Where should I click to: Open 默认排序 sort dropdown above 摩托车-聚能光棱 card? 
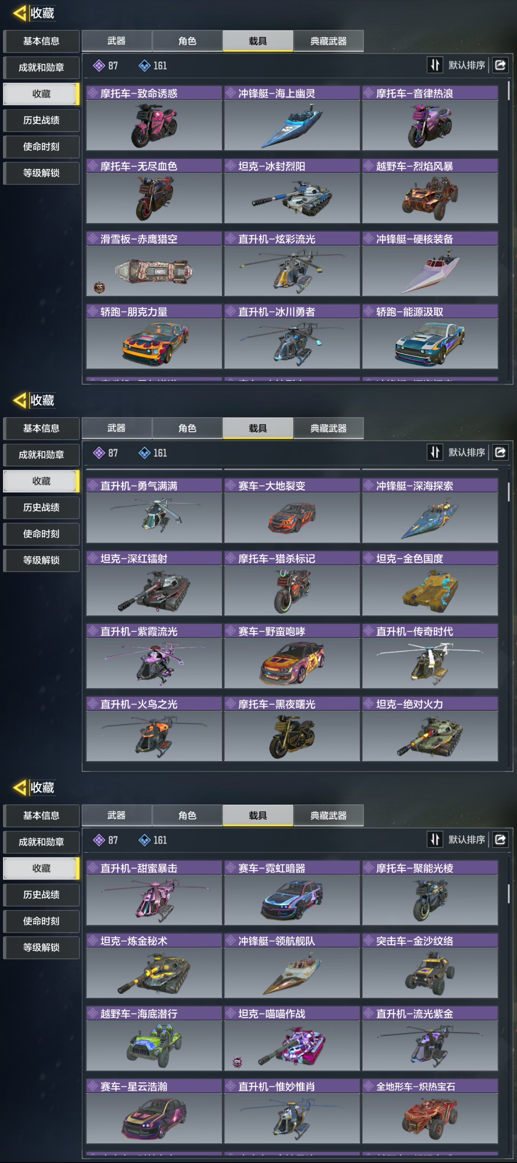(x=466, y=839)
